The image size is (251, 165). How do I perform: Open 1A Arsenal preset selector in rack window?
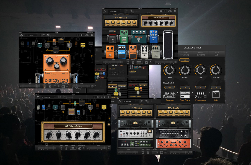pyautogui.click(x=131, y=101)
